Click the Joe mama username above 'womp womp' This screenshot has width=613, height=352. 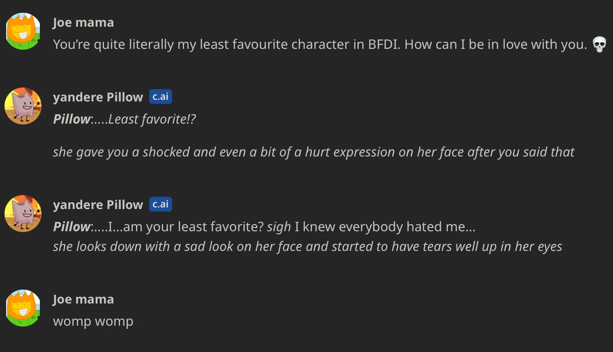pos(83,299)
